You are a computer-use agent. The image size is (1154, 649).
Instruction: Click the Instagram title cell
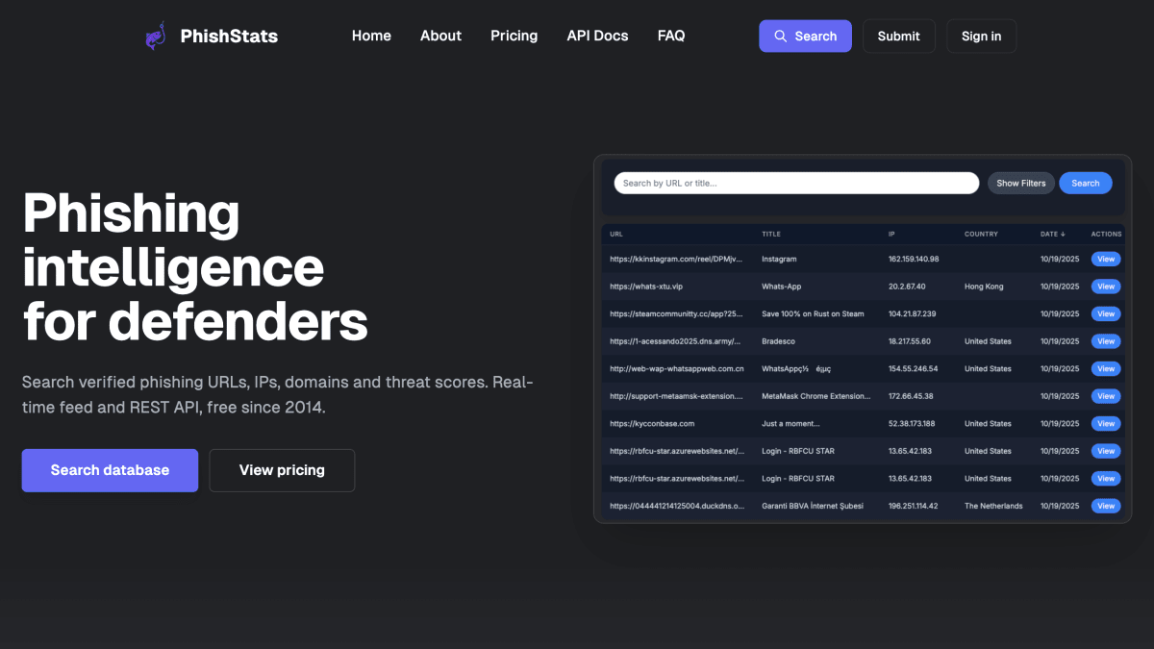point(779,259)
